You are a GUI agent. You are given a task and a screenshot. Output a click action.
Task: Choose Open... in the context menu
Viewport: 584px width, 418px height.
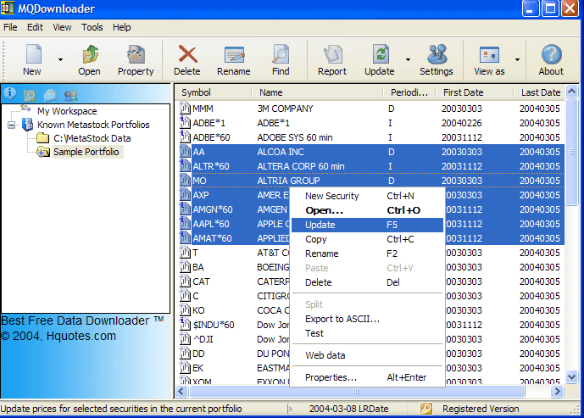coord(367,210)
